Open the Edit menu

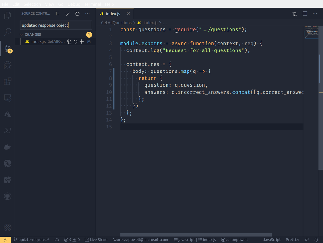[x=16, y=4]
